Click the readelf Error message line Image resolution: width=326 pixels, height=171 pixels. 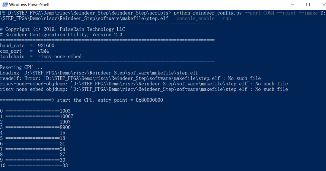[x=130, y=78]
